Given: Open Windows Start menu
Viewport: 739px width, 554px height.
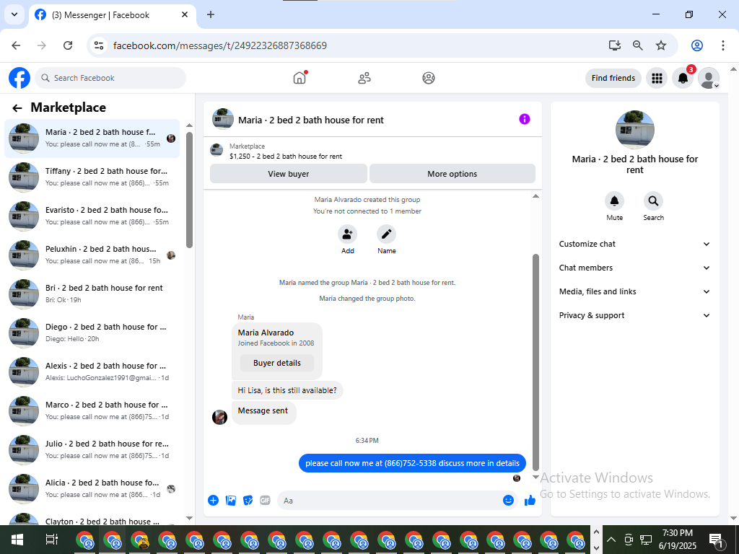Looking at the screenshot, I should [17, 540].
